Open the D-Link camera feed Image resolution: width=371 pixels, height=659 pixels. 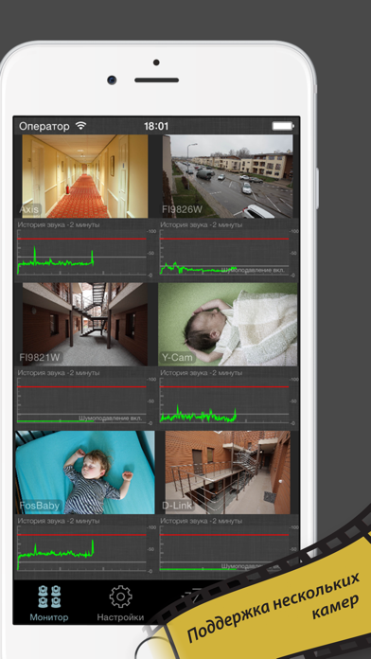point(228,472)
